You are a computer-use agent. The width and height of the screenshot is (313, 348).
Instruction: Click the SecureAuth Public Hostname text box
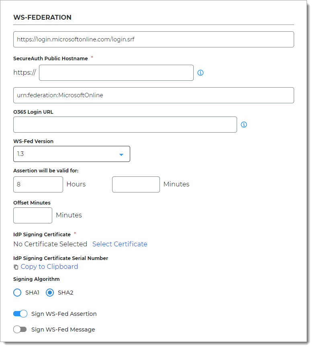(x=116, y=73)
